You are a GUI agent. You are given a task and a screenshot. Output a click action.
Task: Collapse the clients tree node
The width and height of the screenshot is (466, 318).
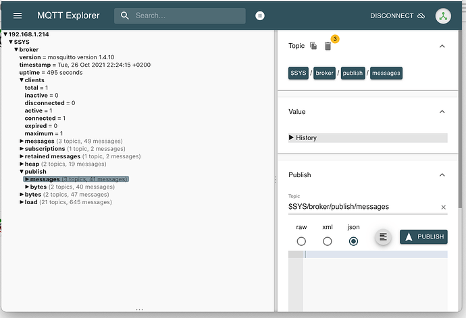click(22, 80)
